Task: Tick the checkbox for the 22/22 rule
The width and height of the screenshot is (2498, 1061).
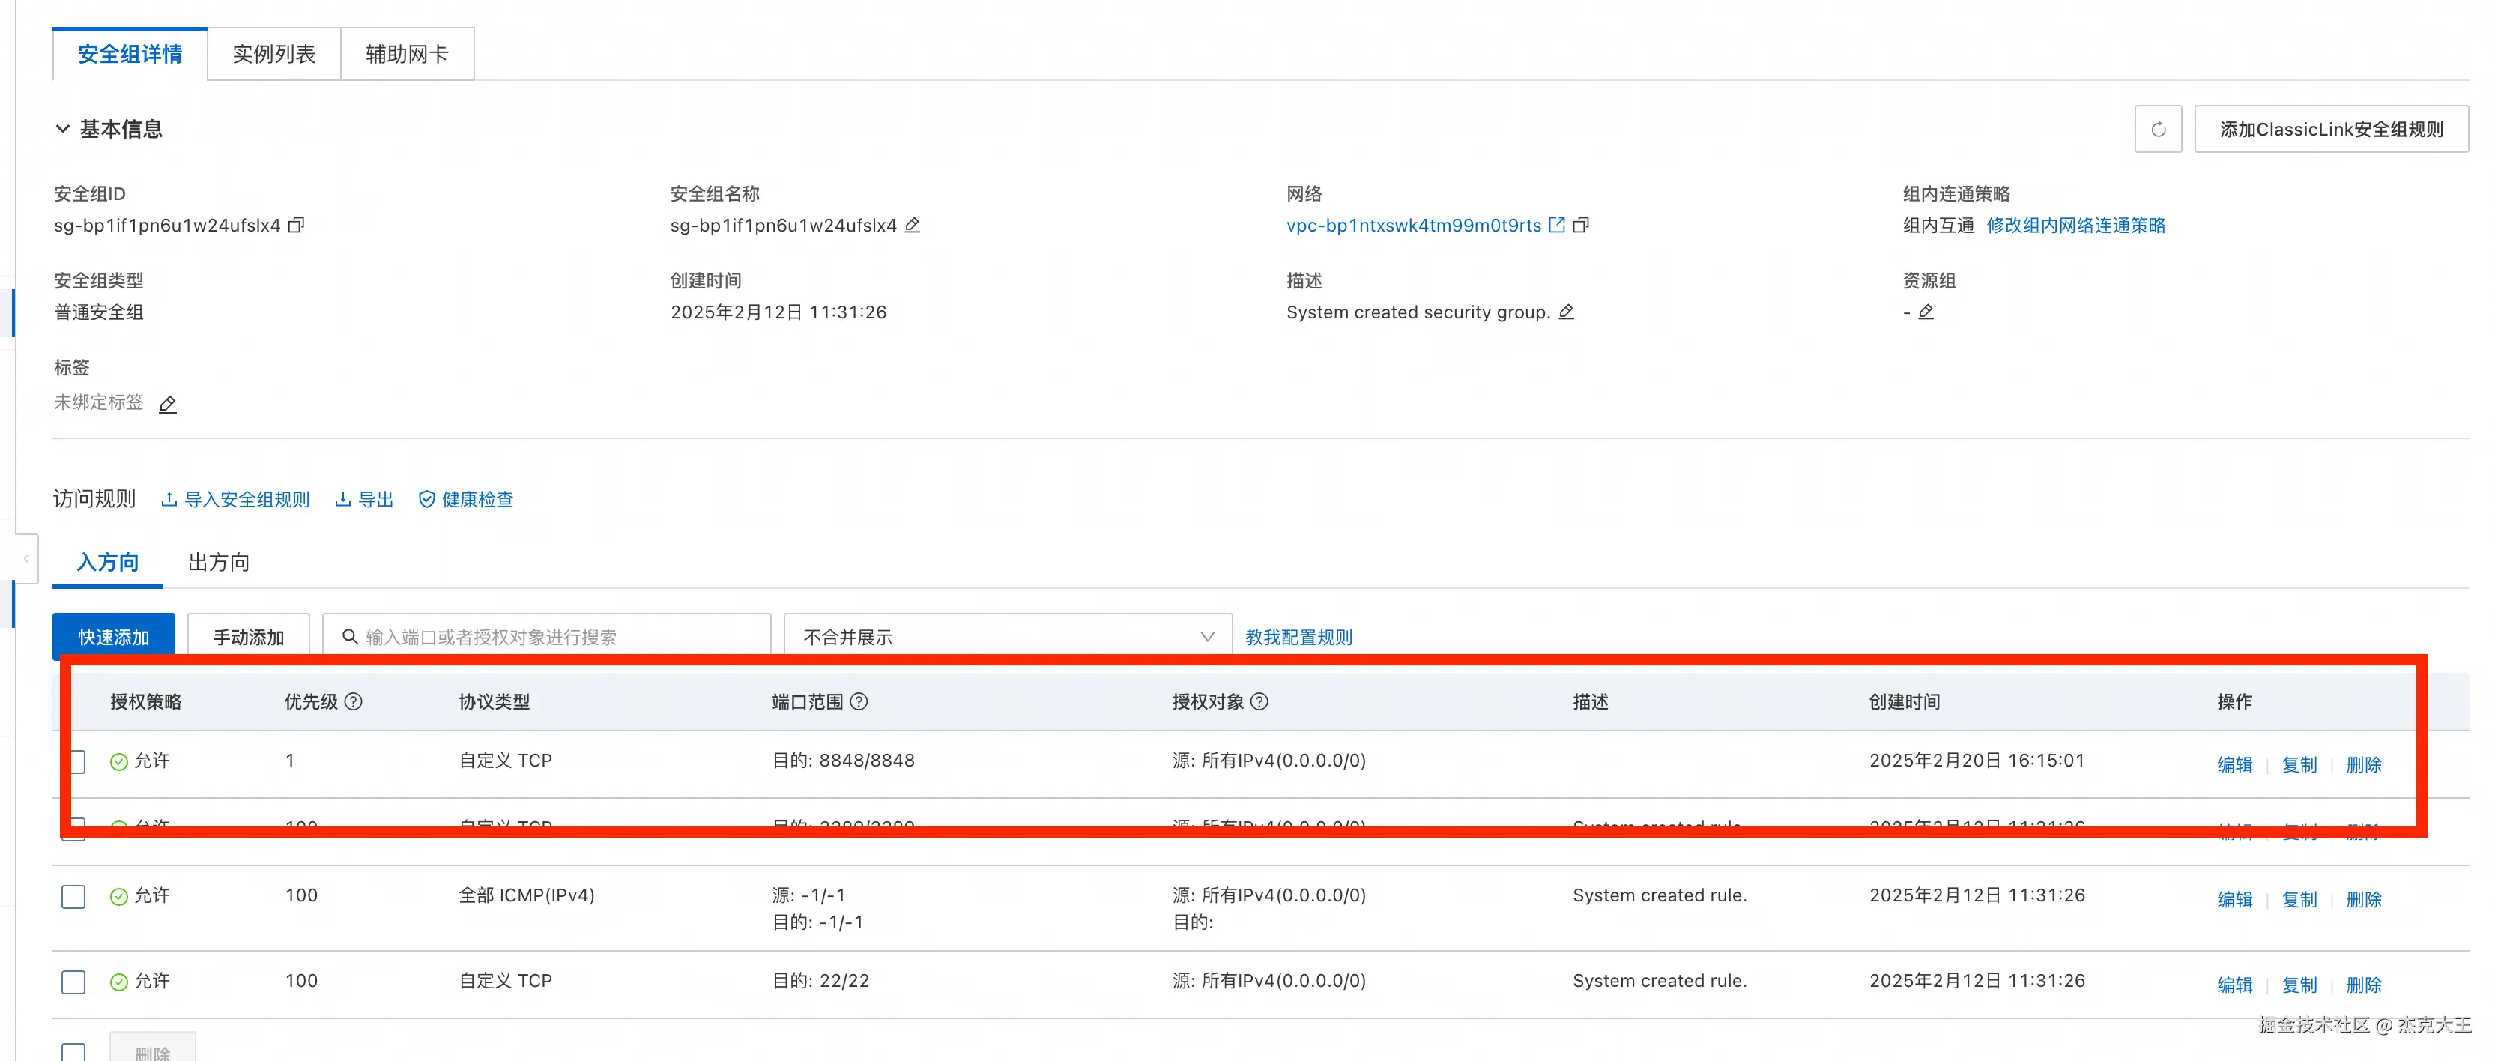Action: [x=73, y=982]
